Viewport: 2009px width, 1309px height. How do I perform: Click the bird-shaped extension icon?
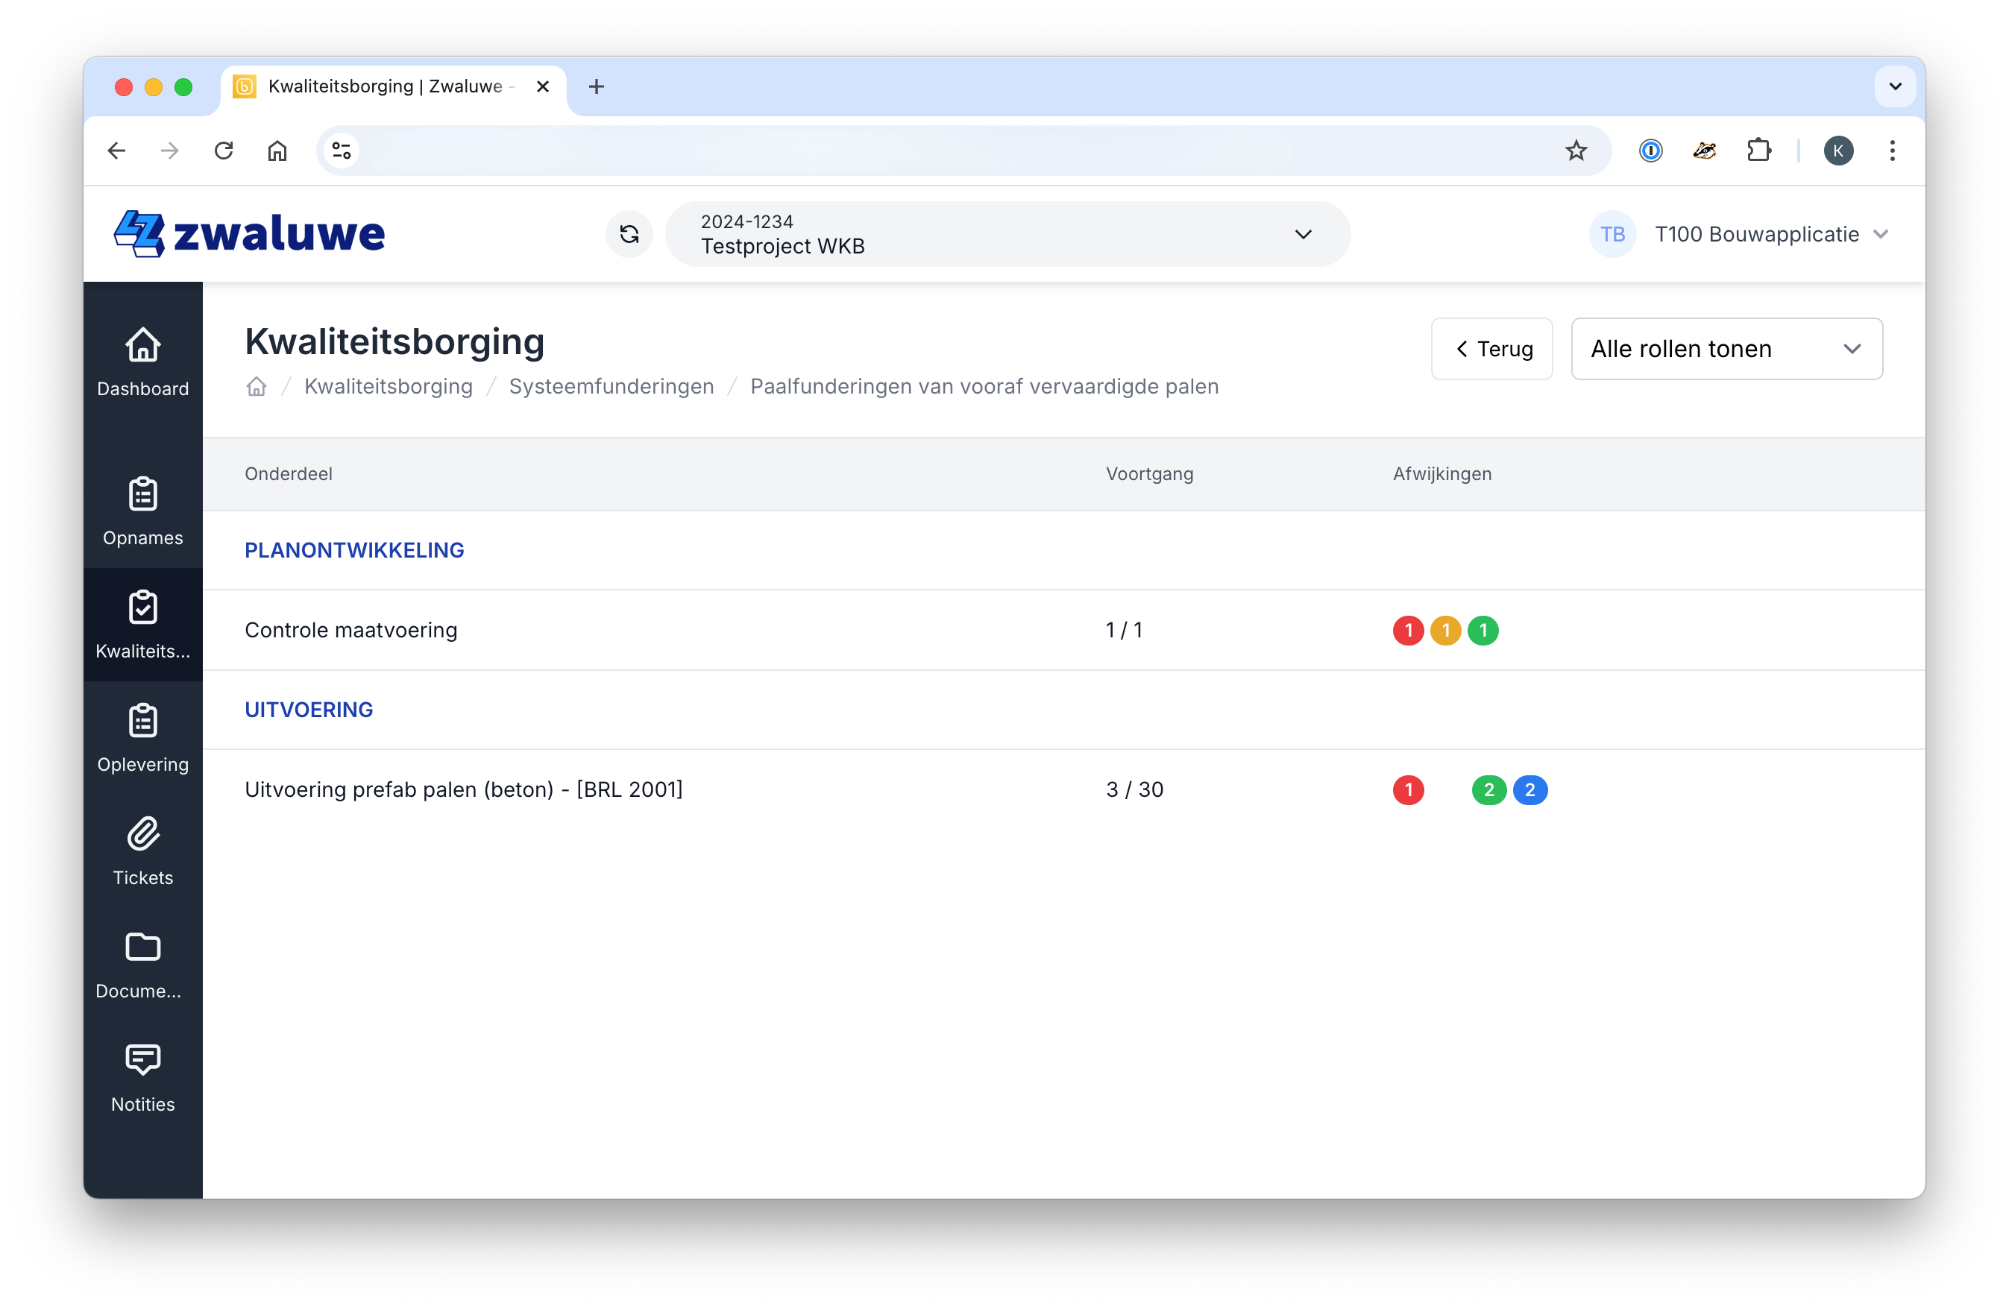(1704, 151)
